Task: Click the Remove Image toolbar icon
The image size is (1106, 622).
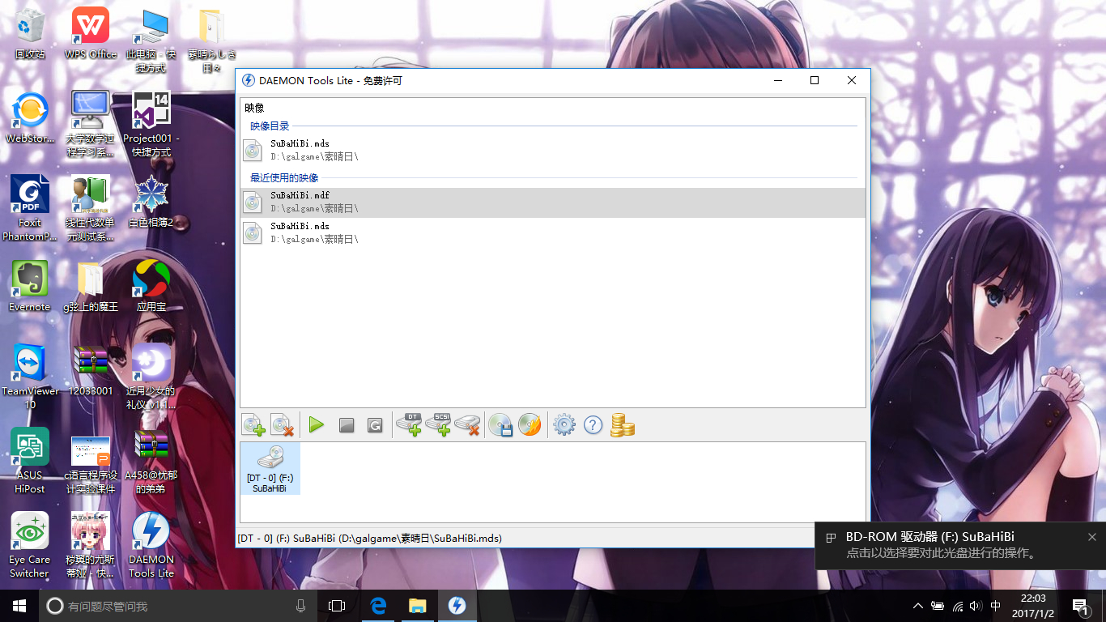Action: (x=282, y=424)
